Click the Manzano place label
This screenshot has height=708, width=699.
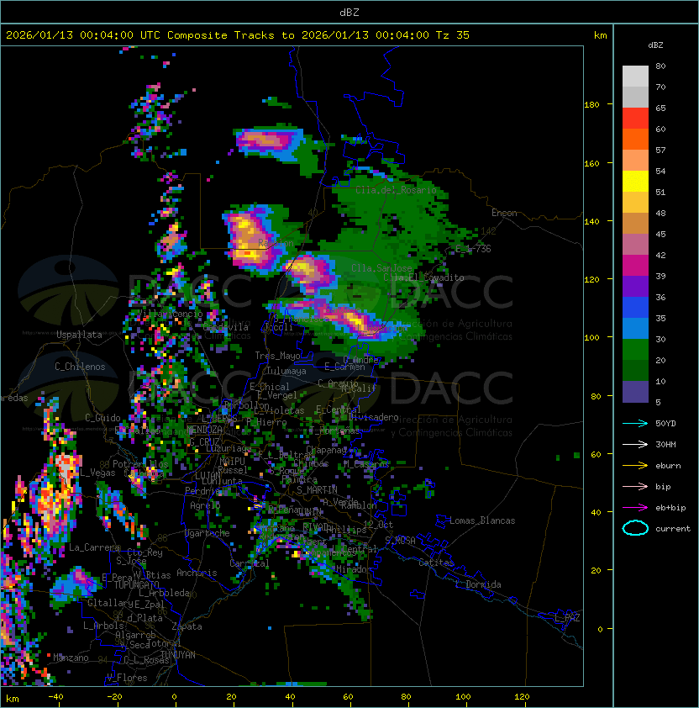coord(71,658)
